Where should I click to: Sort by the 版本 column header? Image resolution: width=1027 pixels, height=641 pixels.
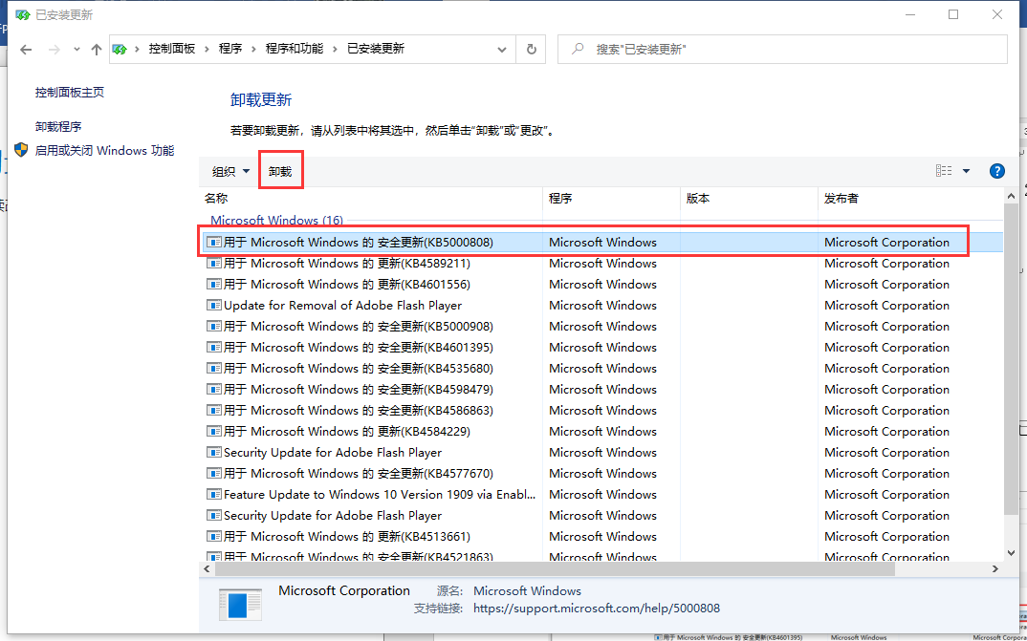pyautogui.click(x=749, y=198)
